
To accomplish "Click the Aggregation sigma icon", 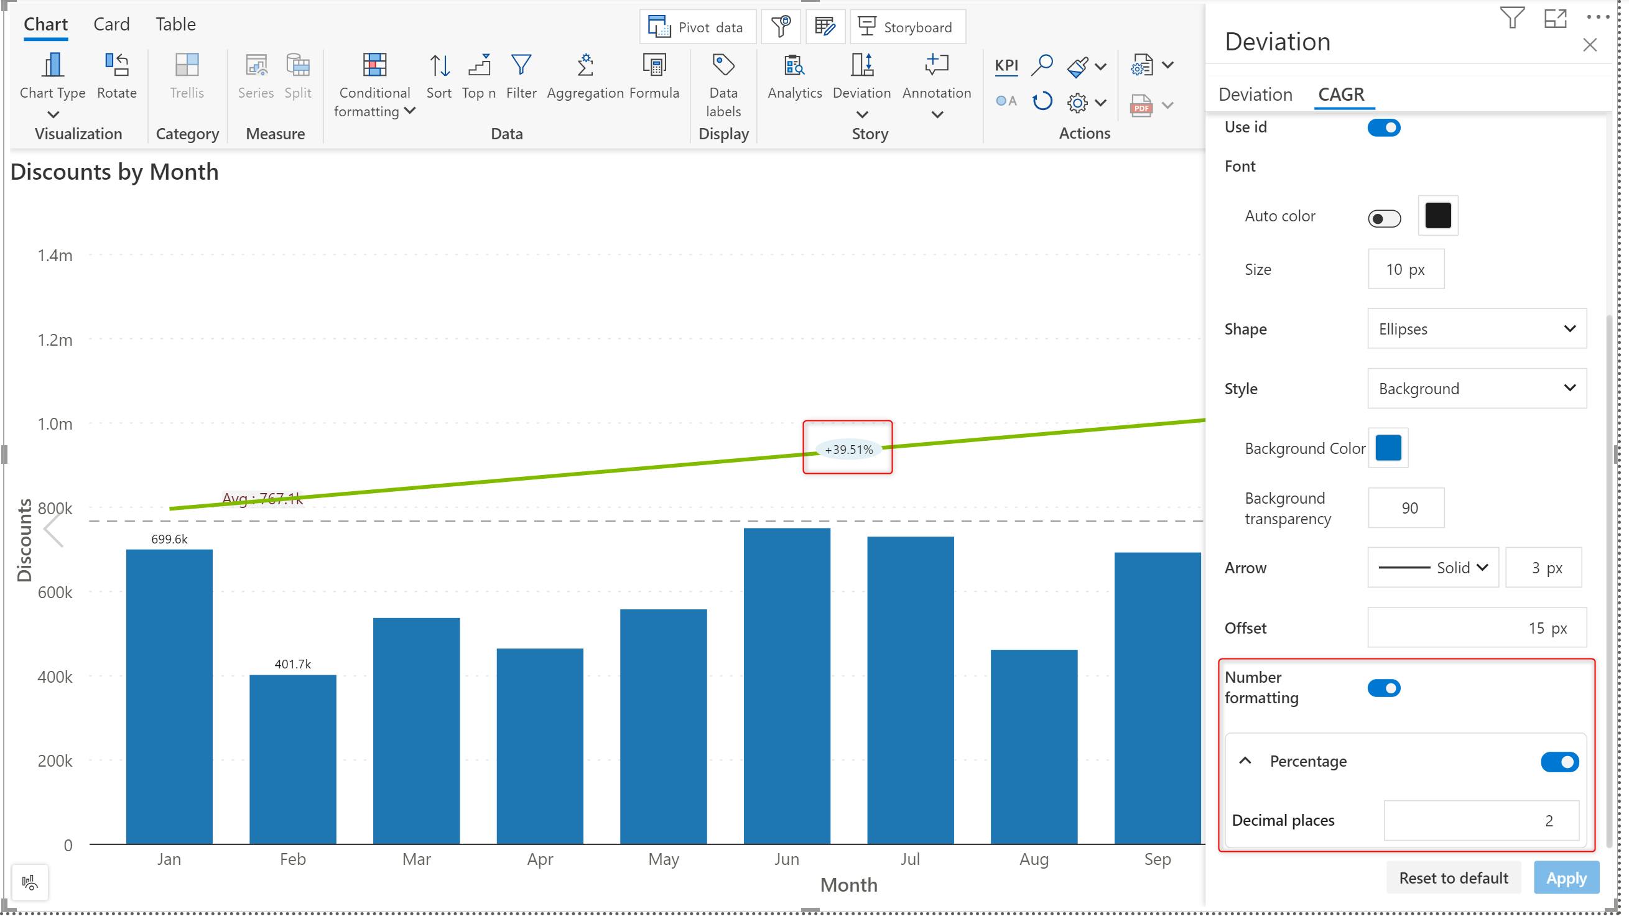I will tap(585, 65).
